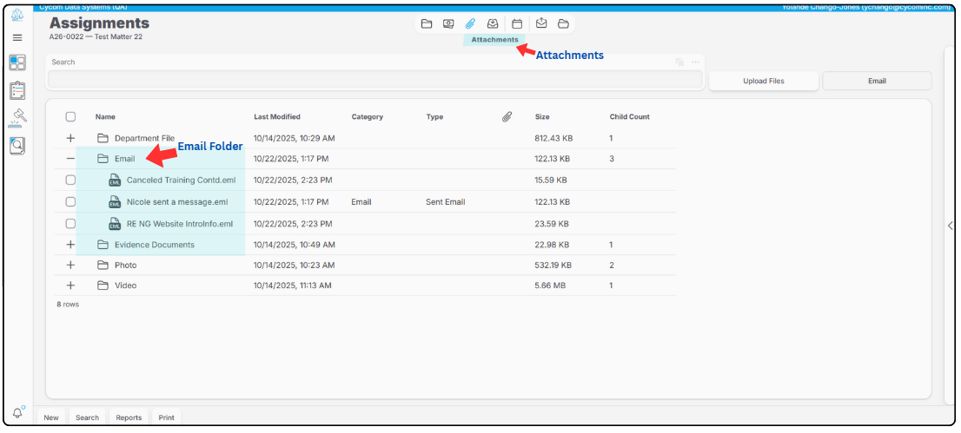This screenshot has height=433, width=961.
Task: Open the Reports tab at bottom
Action: coord(129,417)
